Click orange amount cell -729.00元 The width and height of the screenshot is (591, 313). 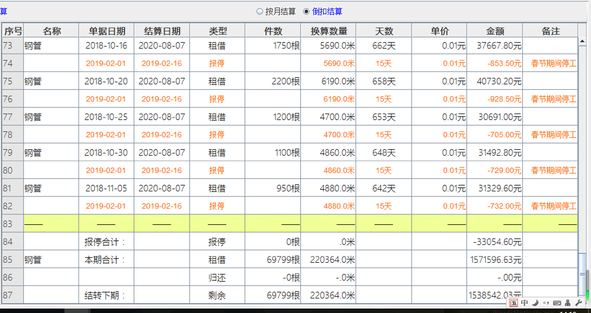point(495,170)
